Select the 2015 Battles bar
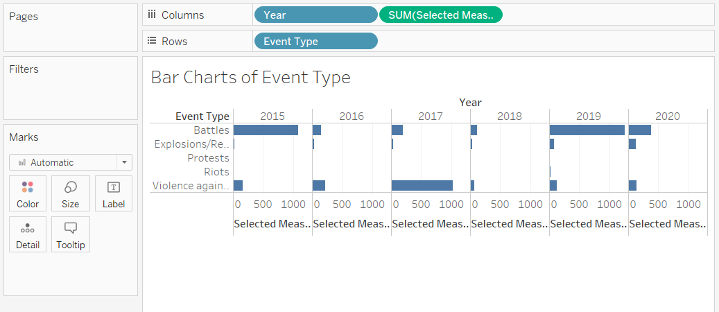The image size is (719, 312). pyautogui.click(x=266, y=130)
